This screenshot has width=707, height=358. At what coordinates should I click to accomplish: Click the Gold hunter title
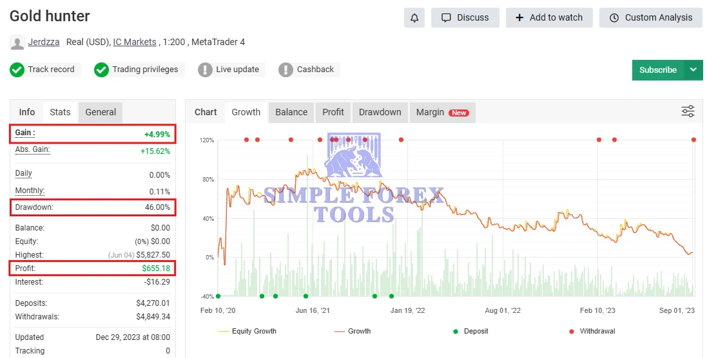(50, 16)
